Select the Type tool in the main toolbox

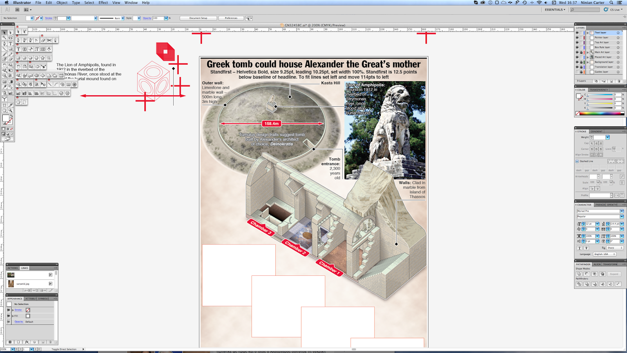coord(11,44)
